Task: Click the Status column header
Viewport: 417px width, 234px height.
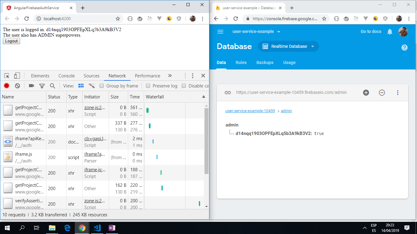Action: click(x=56, y=97)
